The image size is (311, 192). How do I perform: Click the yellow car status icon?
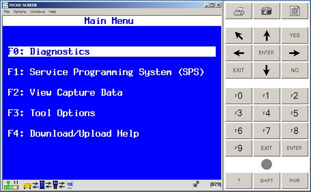coord(27,184)
